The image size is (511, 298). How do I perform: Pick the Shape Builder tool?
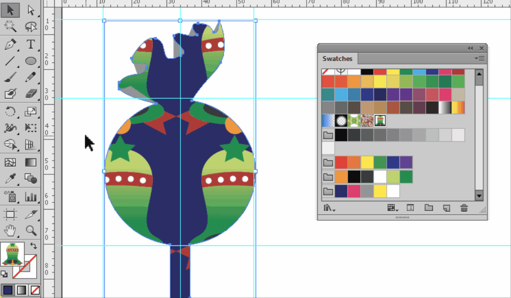pyautogui.click(x=10, y=145)
